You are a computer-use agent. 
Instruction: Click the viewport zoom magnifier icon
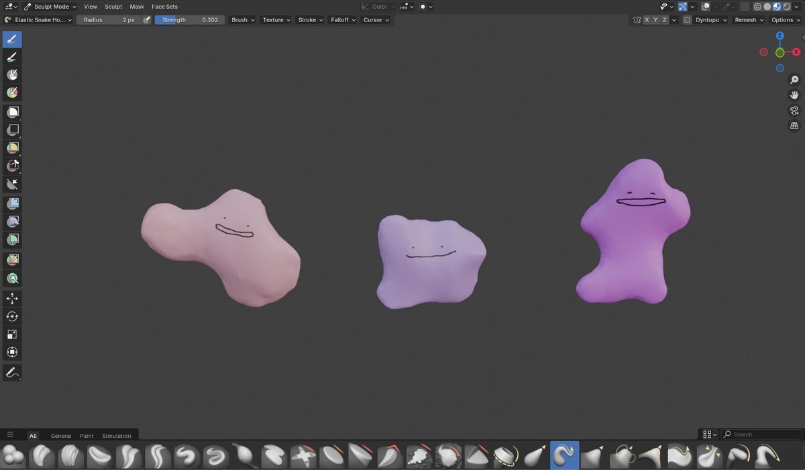click(794, 80)
